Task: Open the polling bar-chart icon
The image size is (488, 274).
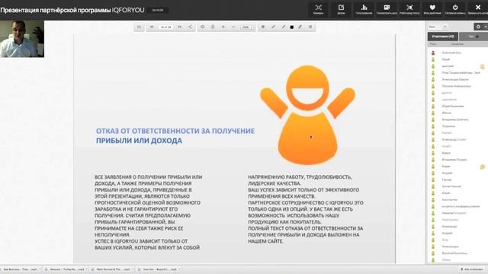Action: click(x=364, y=9)
